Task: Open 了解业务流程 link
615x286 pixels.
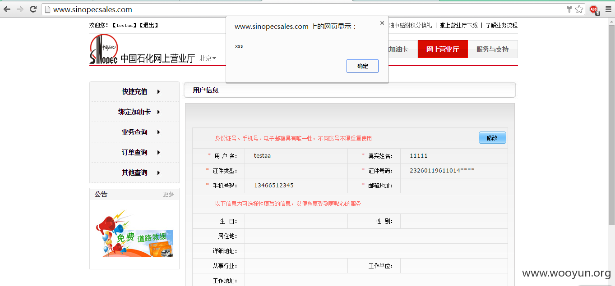Action: 501,26
